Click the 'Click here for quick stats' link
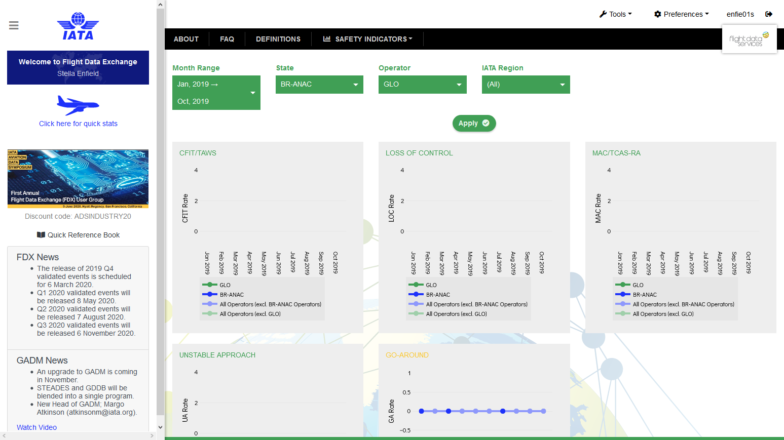 [x=78, y=124]
